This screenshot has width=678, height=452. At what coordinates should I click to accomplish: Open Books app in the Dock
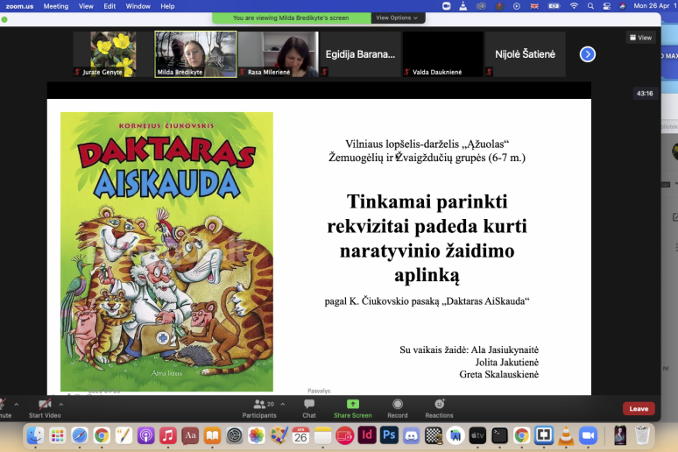click(x=212, y=435)
